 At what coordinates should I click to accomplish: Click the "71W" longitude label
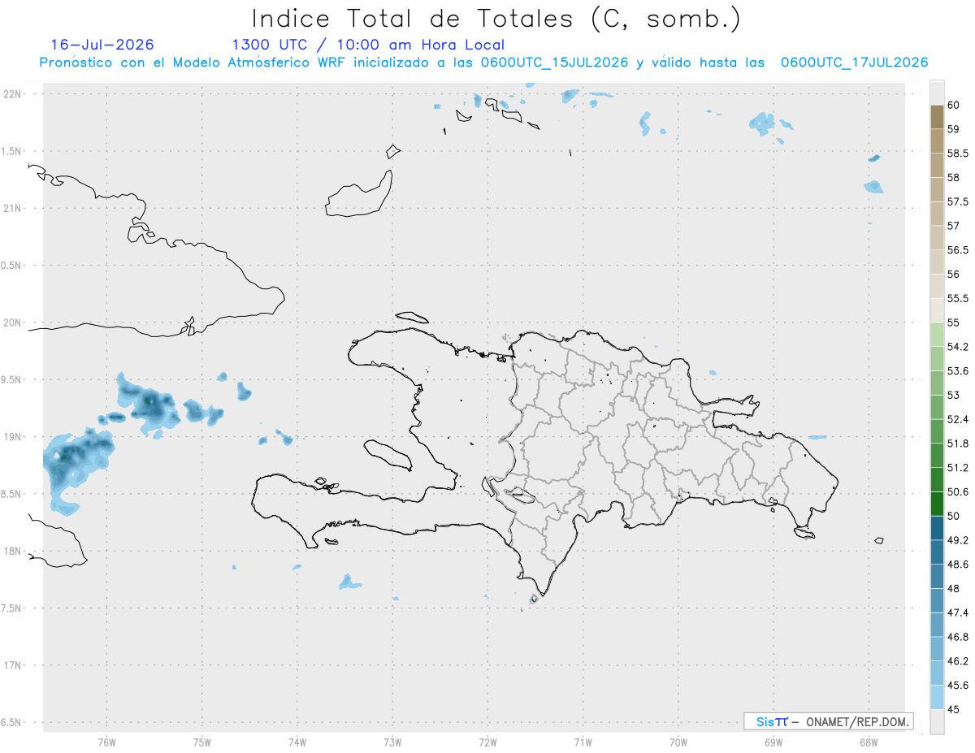[x=583, y=742]
